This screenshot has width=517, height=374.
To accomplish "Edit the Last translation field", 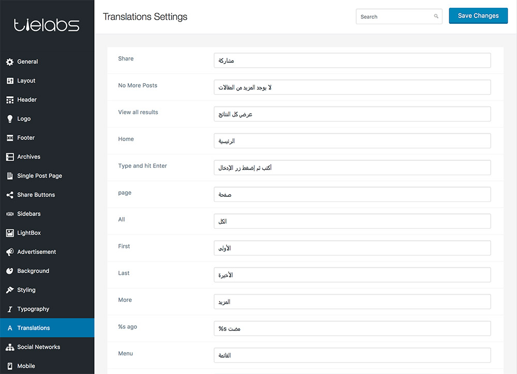I will (352, 275).
